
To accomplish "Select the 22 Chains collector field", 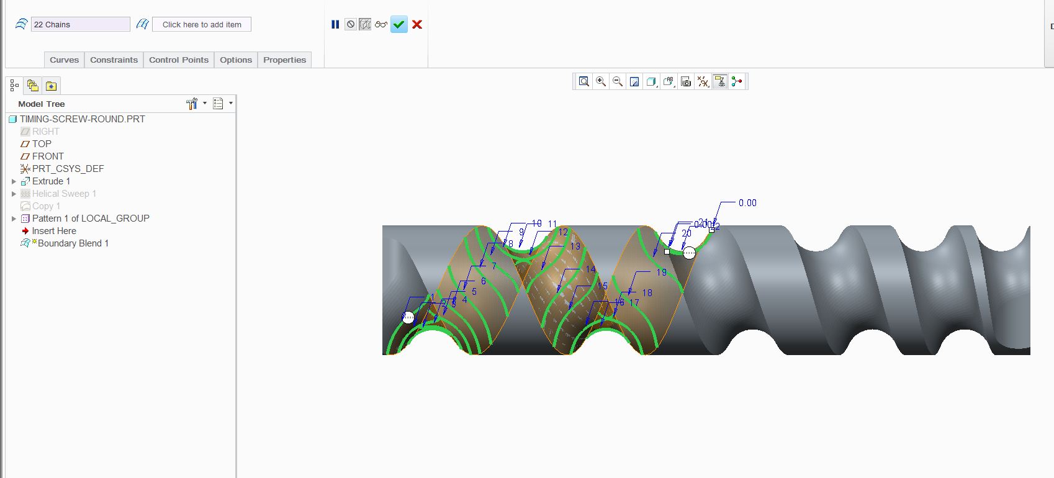I will coord(81,24).
